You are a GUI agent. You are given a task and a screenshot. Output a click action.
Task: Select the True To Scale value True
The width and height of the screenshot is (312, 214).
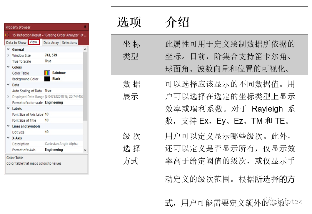click(48, 61)
